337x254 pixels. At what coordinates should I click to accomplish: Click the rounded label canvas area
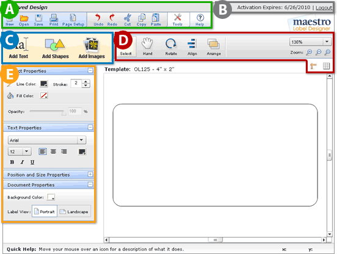215,155
